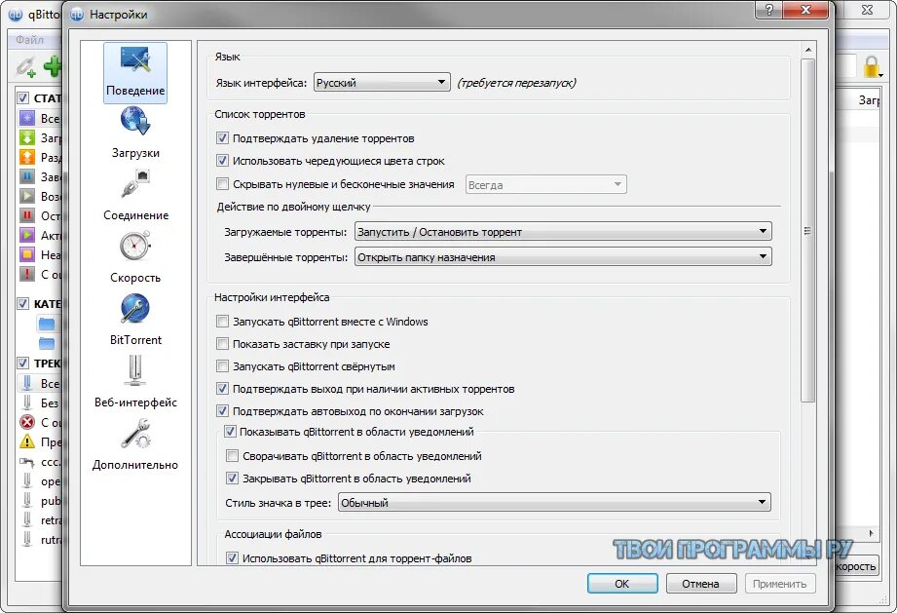Toggle Использовать qBittorrent для торрент-файлов
Screen dimensions: 897x613
click(x=232, y=557)
